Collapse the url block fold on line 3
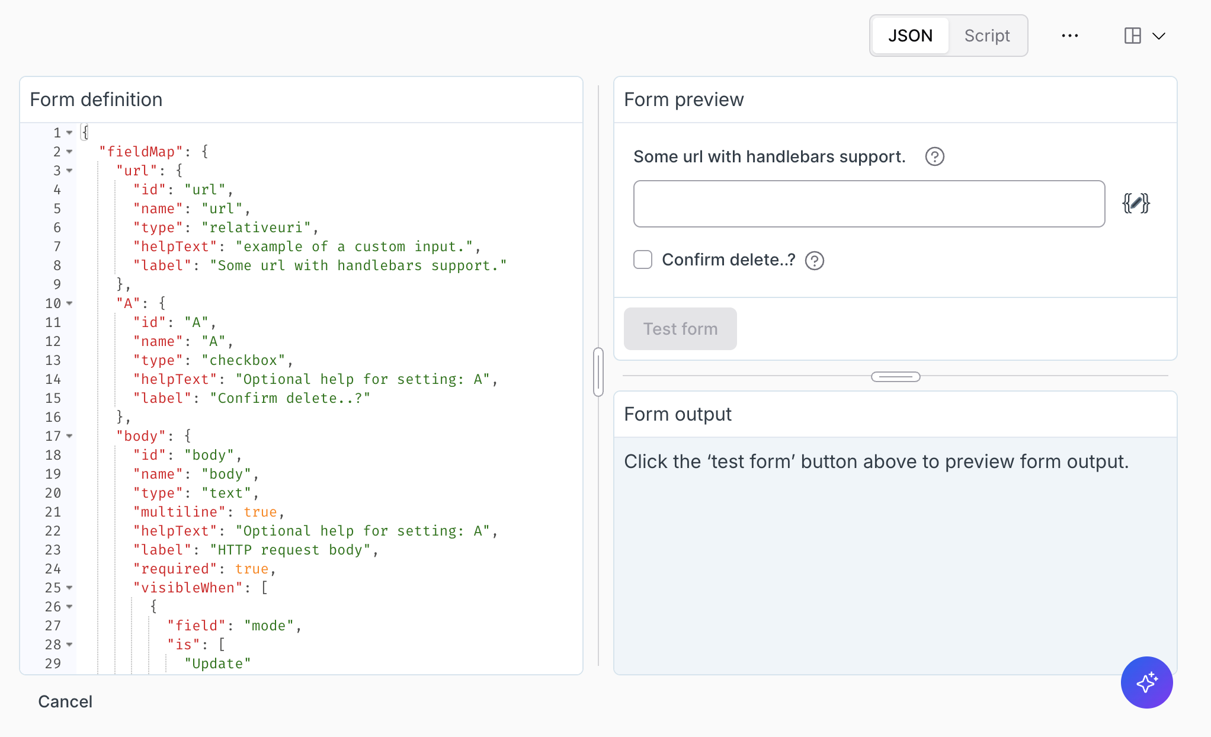The height and width of the screenshot is (737, 1211). tap(69, 171)
